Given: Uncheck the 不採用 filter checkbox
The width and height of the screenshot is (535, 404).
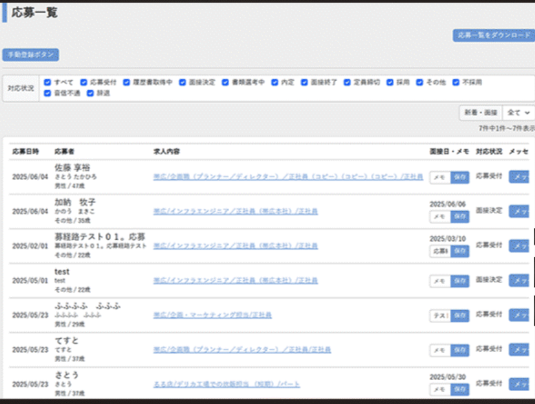Looking at the screenshot, I should click(456, 82).
